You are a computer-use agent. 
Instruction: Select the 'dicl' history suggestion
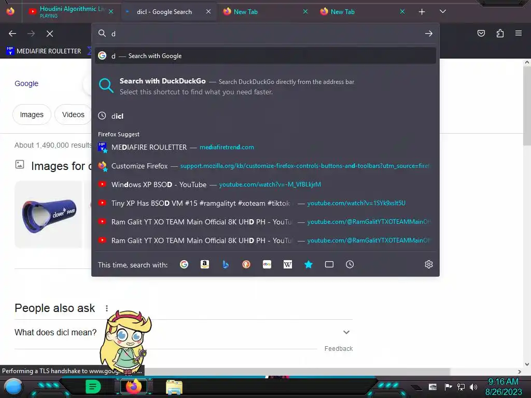coord(265,116)
